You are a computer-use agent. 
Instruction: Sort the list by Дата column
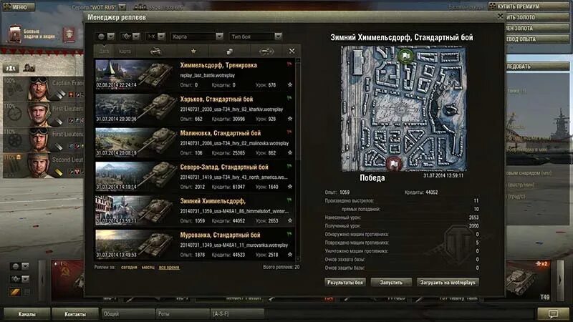pos(104,52)
